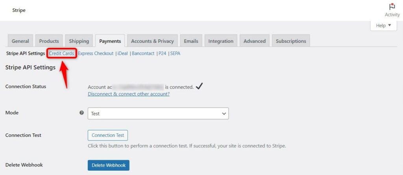Select the Accounts & Privacy tab
Image resolution: width=403 pixels, height=175 pixels.
(x=152, y=41)
